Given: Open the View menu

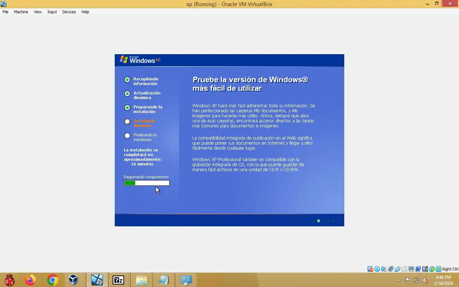Looking at the screenshot, I should pos(38,12).
